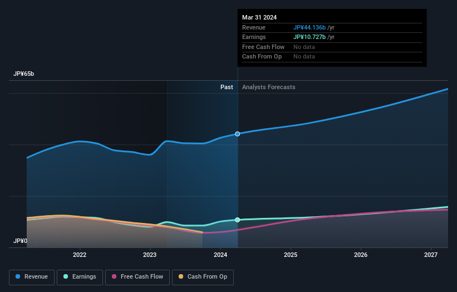457x292 pixels.
Task: Click the JP¥44.136b revenue value
Action: [309, 27]
